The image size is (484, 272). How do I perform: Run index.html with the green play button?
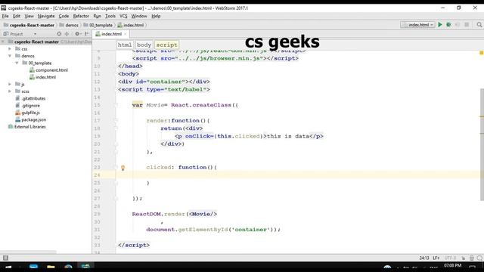[440, 25]
